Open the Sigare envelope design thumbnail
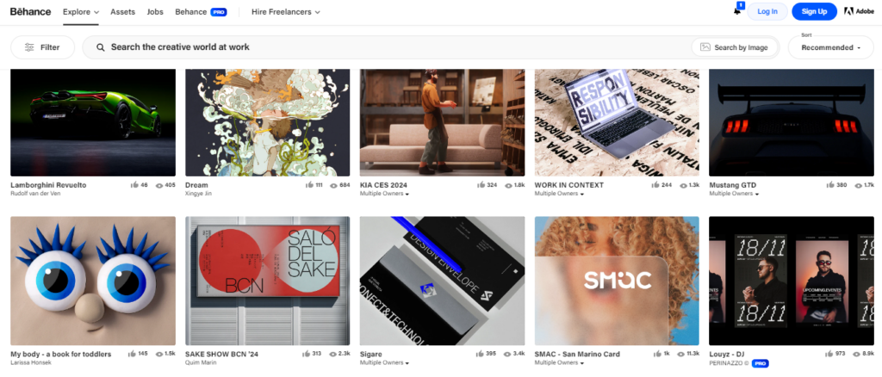This screenshot has width=882, height=377. pyautogui.click(x=442, y=281)
